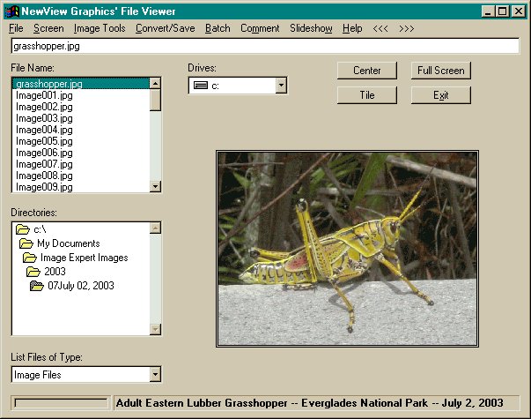Select Image009.jpg in the file list
This screenshot has height=419, width=531.
pyautogui.click(x=81, y=187)
